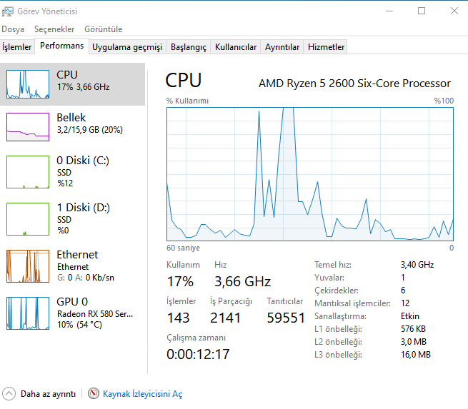Open the Dosya menu
Image resolution: width=468 pixels, height=409 pixels.
click(x=13, y=29)
